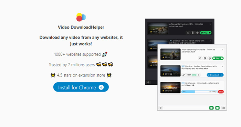241x127 pixels.
Task: Click green video icon in light panel footer
Action: click(211, 108)
